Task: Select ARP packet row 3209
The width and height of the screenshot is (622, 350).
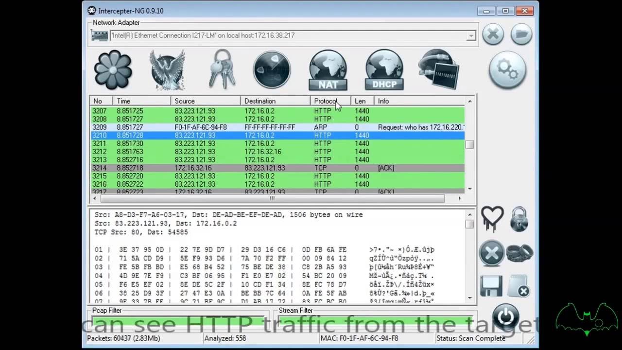Action: click(x=277, y=127)
